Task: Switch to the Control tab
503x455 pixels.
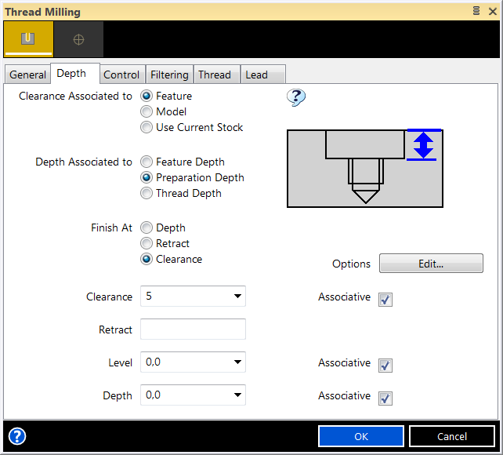Action: (123, 75)
